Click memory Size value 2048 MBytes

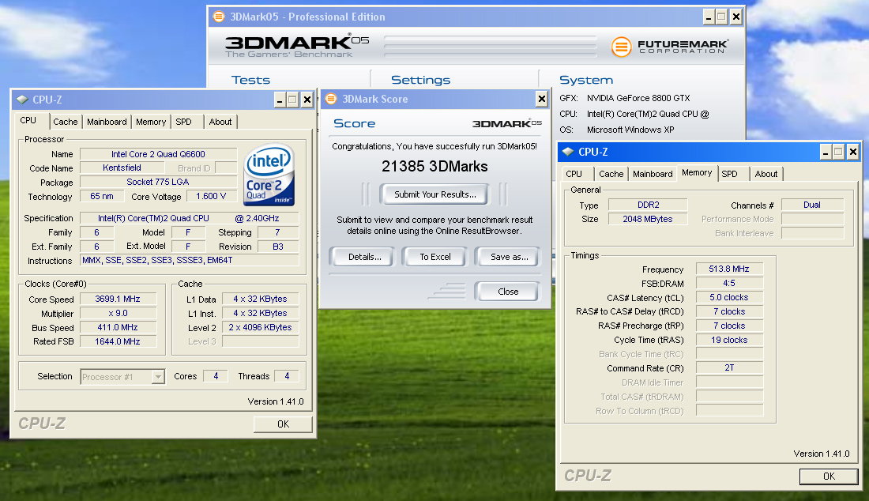648,219
